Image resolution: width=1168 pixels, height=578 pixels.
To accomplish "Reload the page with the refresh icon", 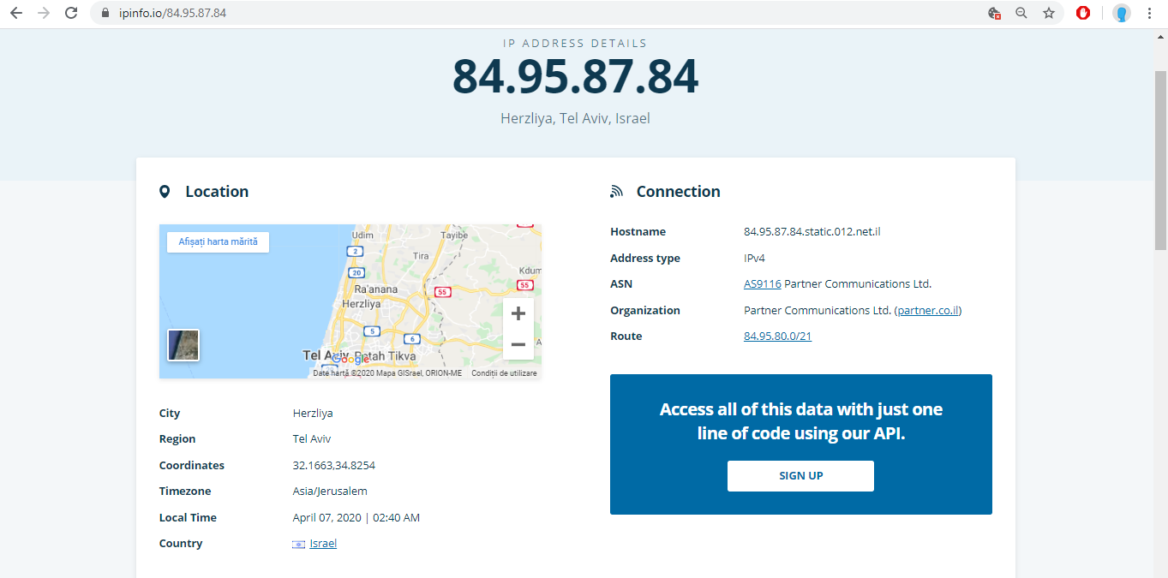I will [x=72, y=13].
